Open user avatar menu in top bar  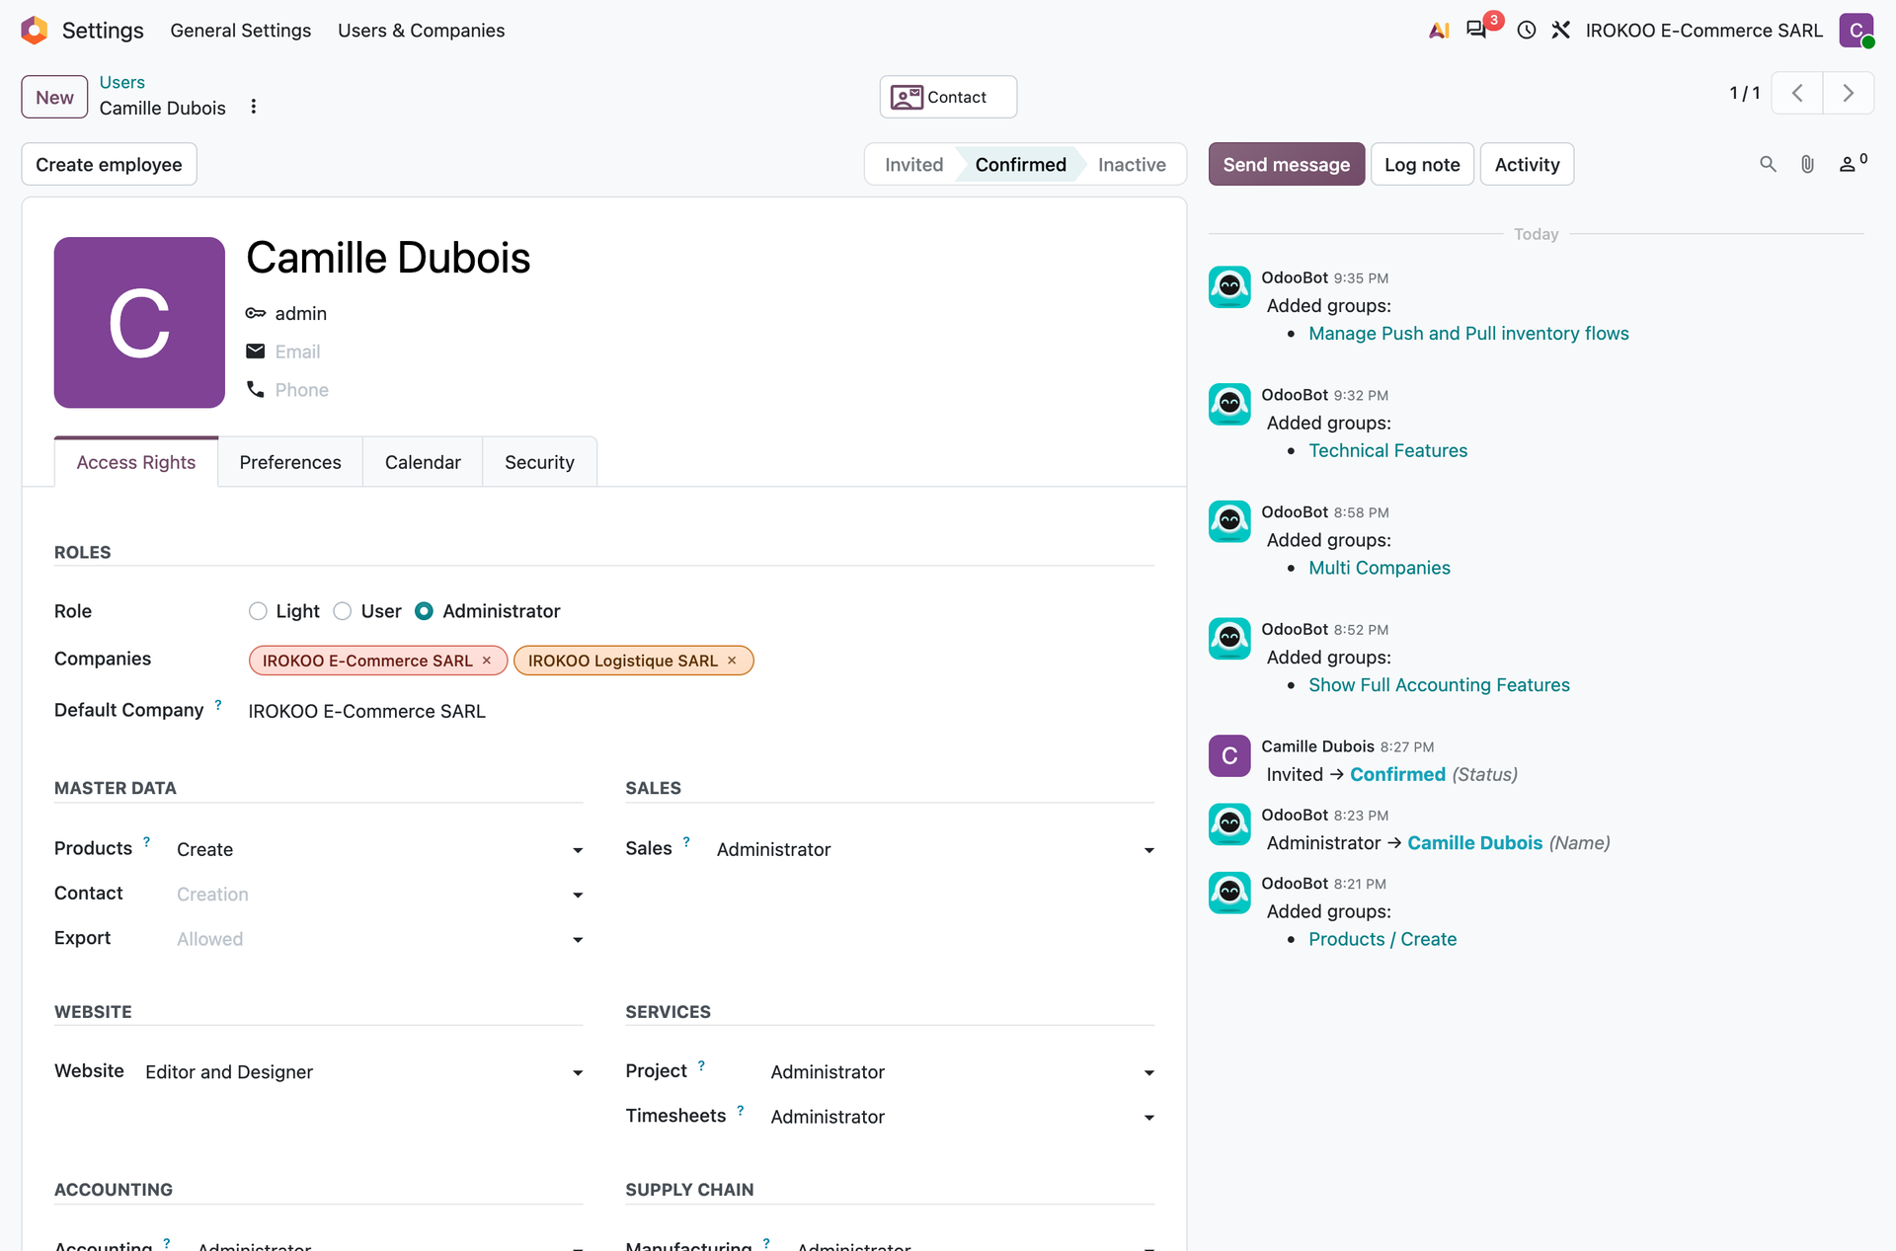pos(1856,31)
